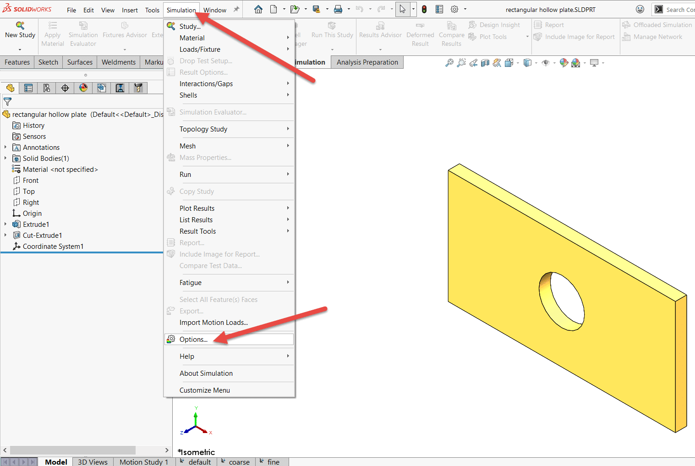Click the Print icon in toolbar

pyautogui.click(x=338, y=9)
